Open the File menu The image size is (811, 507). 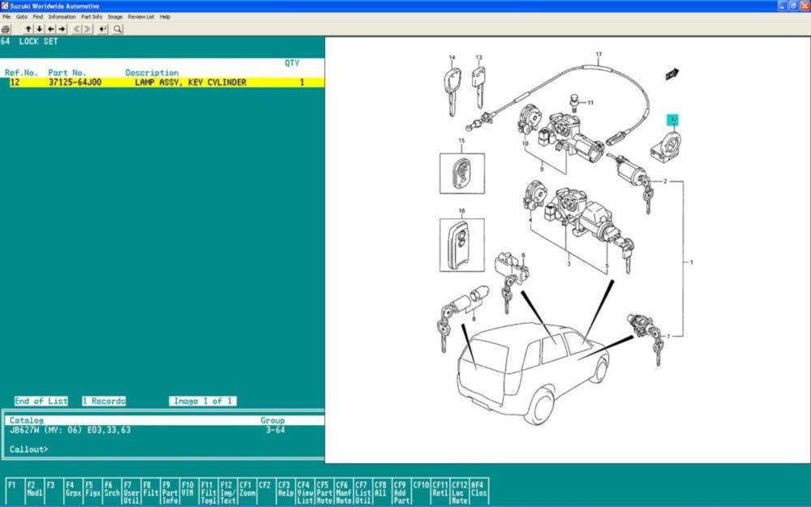tap(6, 16)
